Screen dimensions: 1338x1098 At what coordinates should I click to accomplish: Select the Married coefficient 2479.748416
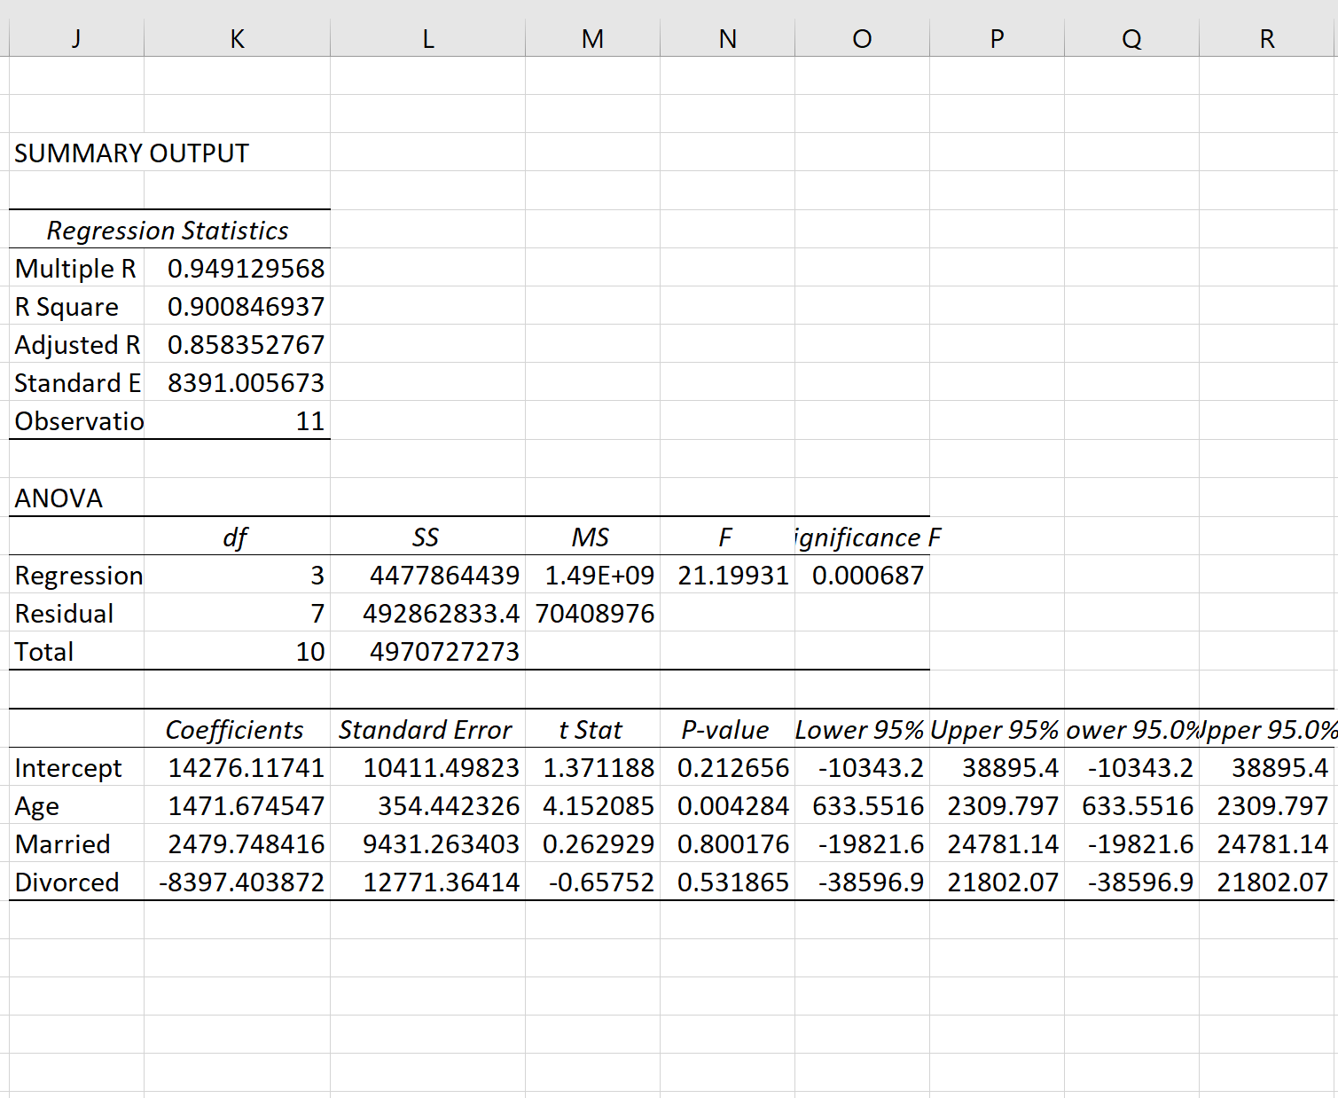236,843
